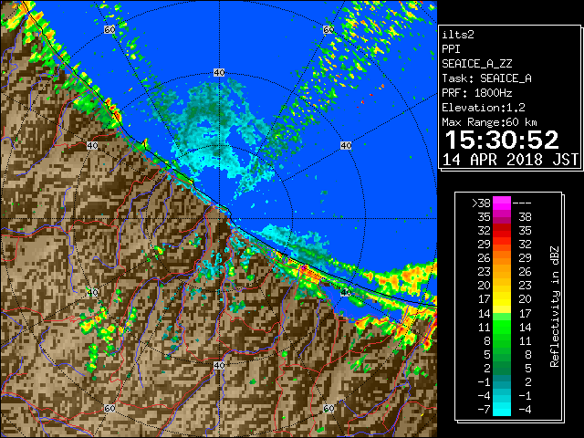Image resolution: width=584 pixels, height=438 pixels.
Task: Click the 40 km ring label due south of center
Action: click(x=219, y=365)
